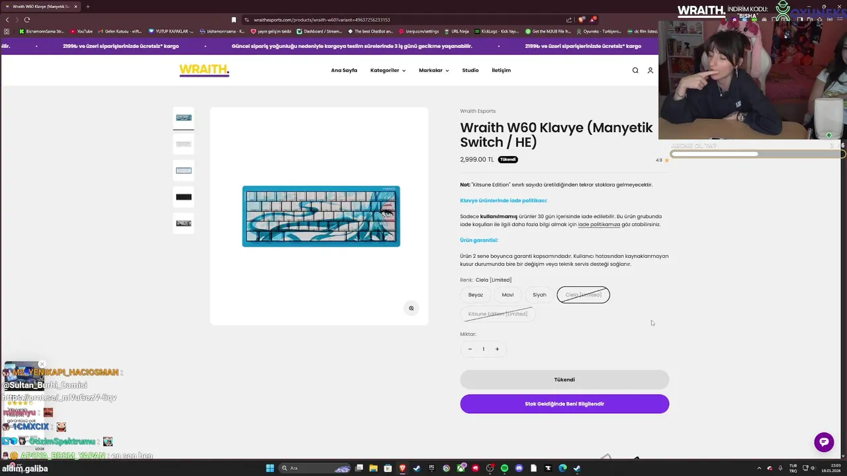The width and height of the screenshot is (847, 476).
Task: Open Epic Games icon in taskbar
Action: [x=431, y=468]
